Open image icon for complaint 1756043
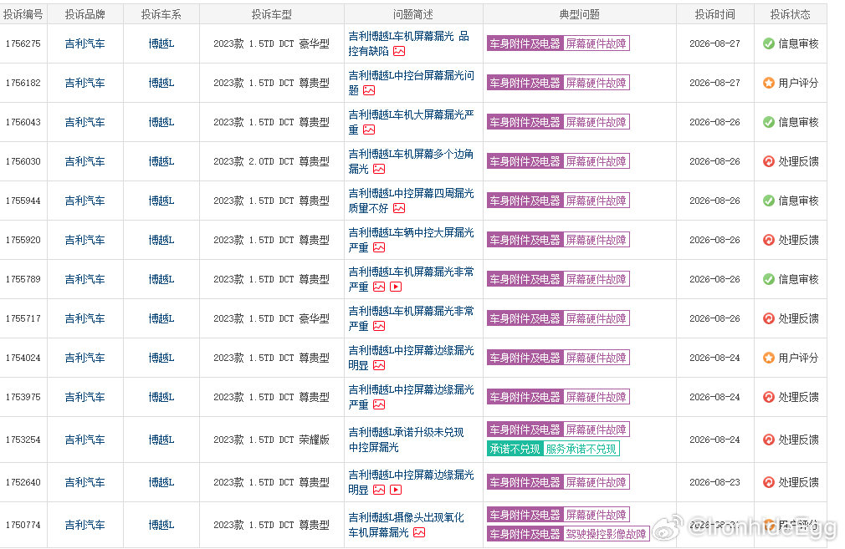The width and height of the screenshot is (845, 549). pyautogui.click(x=369, y=130)
